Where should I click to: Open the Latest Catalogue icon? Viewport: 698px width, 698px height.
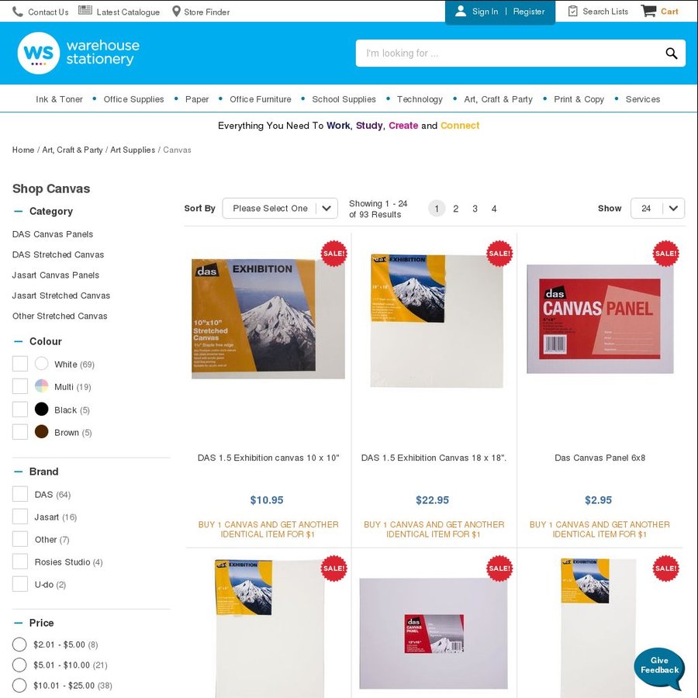pyautogui.click(x=85, y=10)
